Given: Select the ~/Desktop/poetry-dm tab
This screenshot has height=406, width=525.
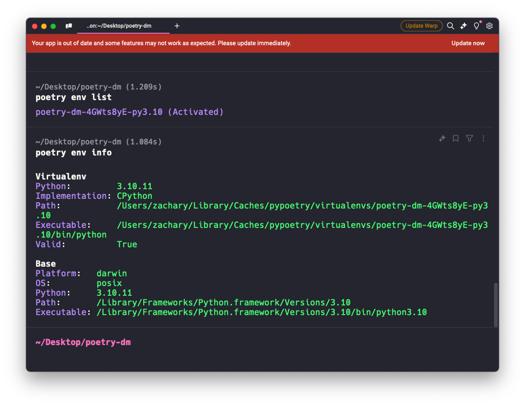Looking at the screenshot, I should (x=119, y=26).
